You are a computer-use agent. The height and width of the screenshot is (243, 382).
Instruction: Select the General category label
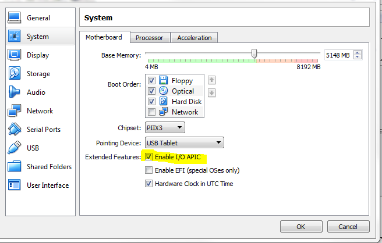coord(38,18)
